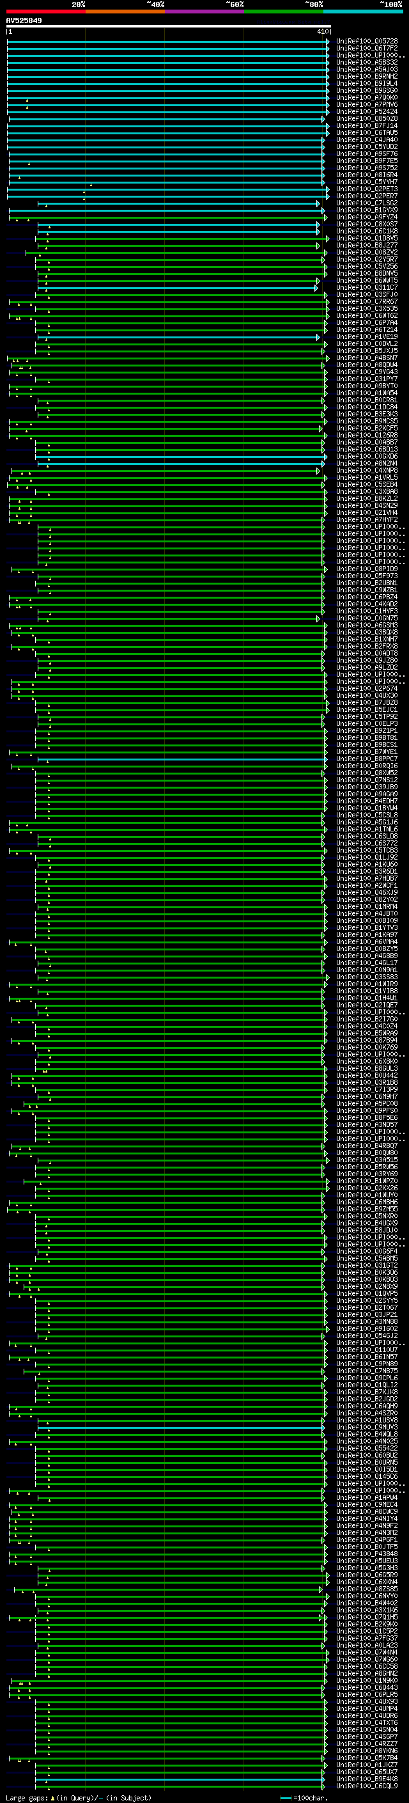Click the end position label 410

[322, 31]
